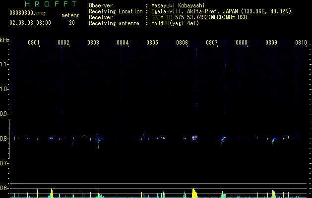Image resolution: width=312 pixels, height=198 pixels.
Task: Click the 0805 time marker
Action: [152, 43]
